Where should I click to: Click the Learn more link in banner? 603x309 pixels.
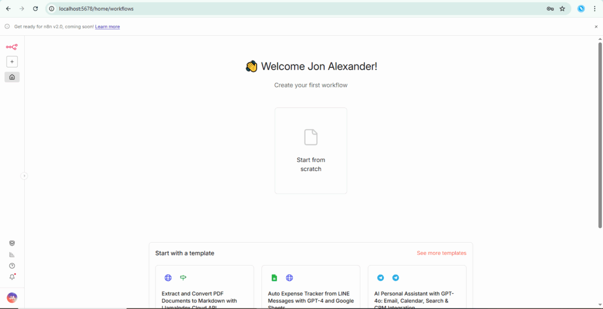107,26
